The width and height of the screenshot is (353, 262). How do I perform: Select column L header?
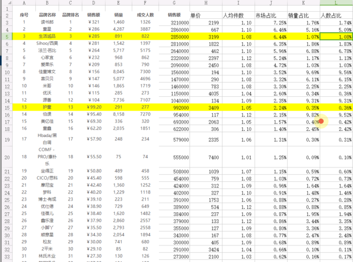[336, 3]
